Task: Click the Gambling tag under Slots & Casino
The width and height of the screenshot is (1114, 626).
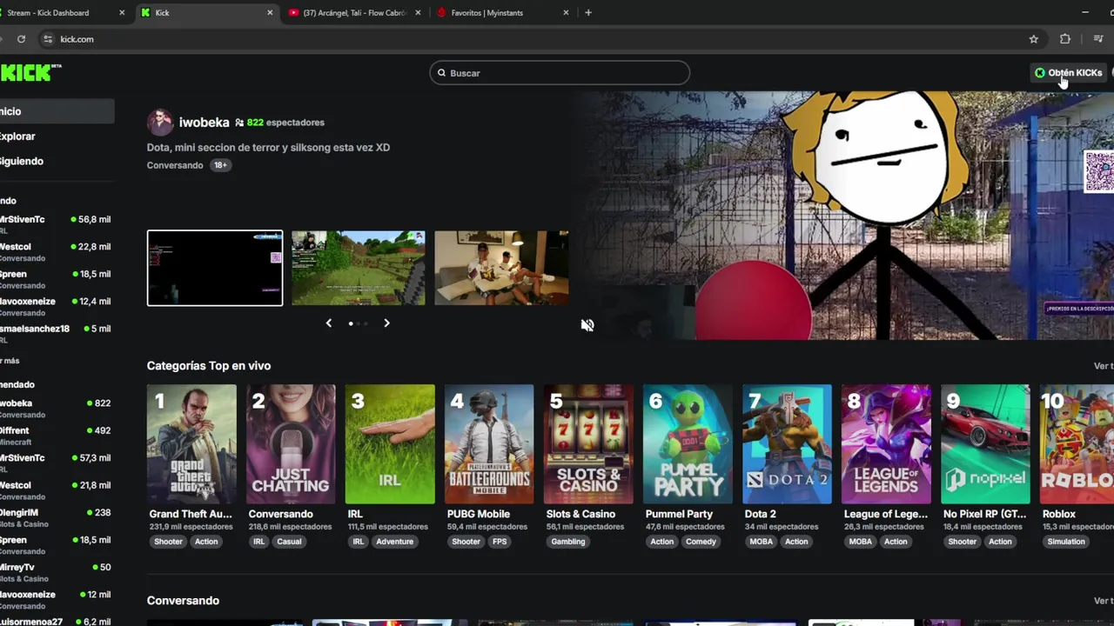Action: [568, 542]
